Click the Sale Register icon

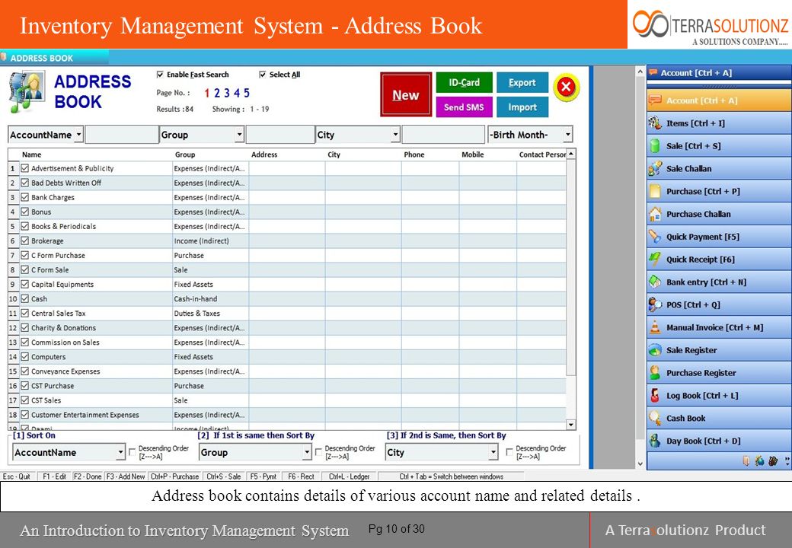coord(655,350)
